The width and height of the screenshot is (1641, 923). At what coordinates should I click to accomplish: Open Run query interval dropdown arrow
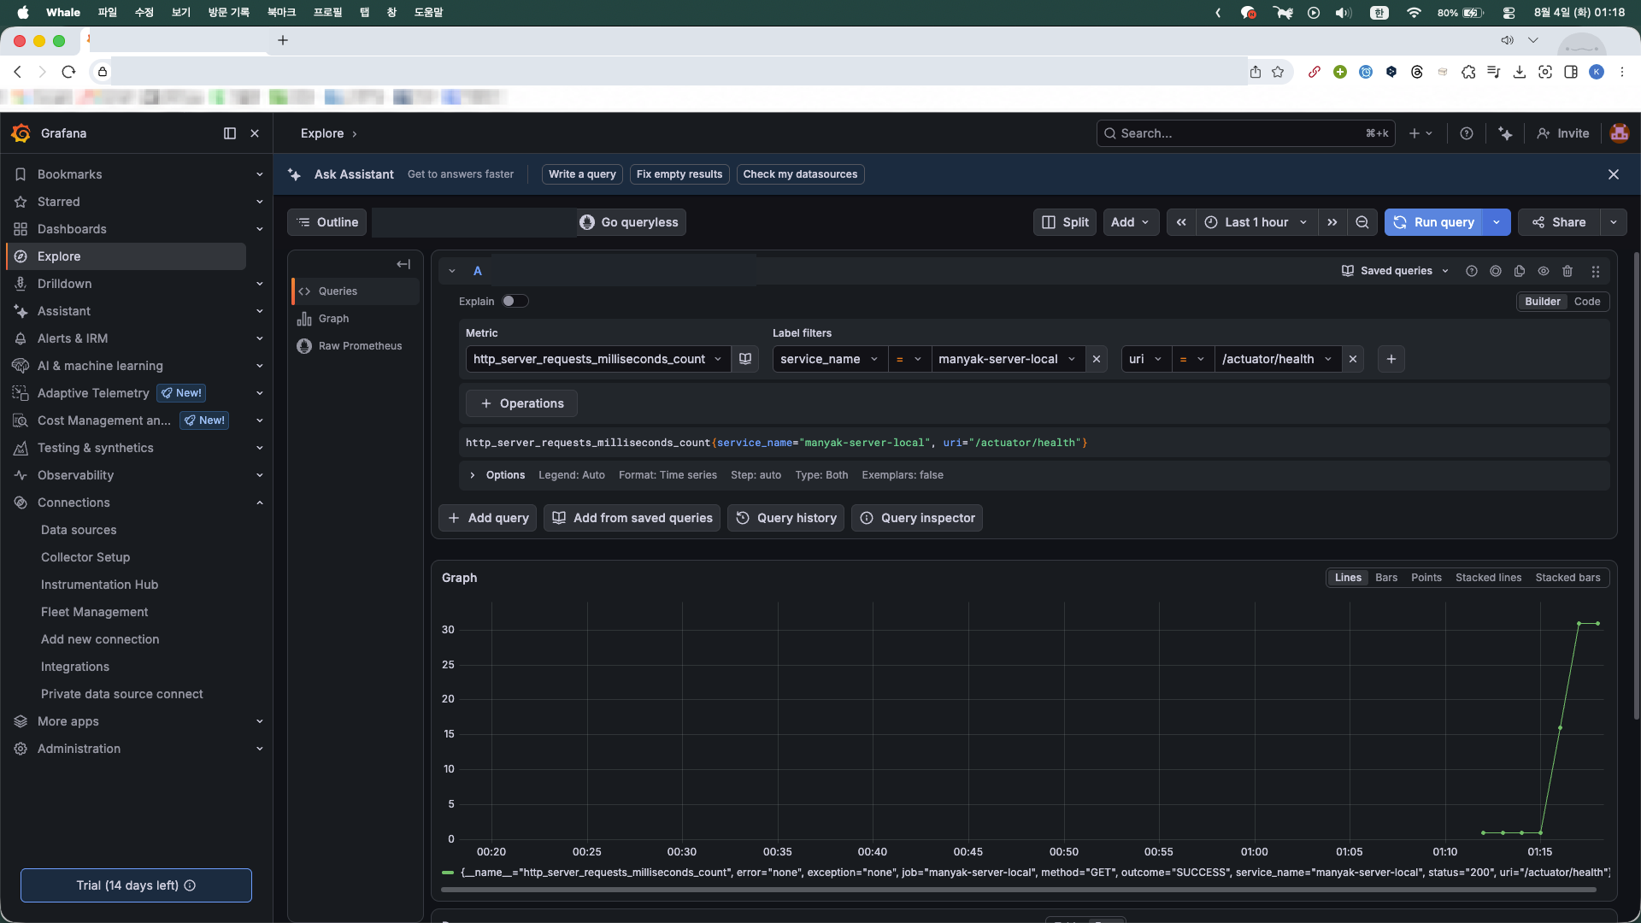pyautogui.click(x=1497, y=222)
